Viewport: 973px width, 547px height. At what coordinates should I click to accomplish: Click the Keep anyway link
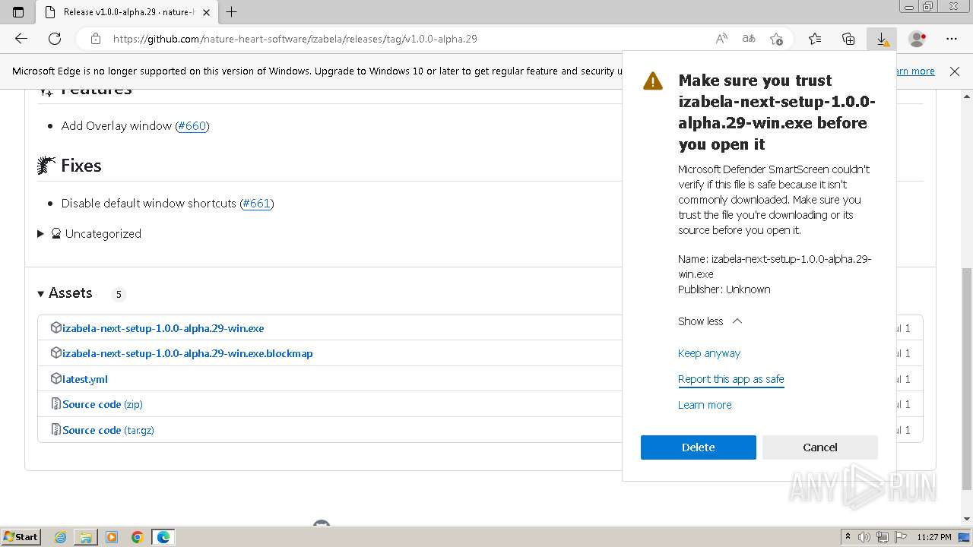pyautogui.click(x=708, y=353)
